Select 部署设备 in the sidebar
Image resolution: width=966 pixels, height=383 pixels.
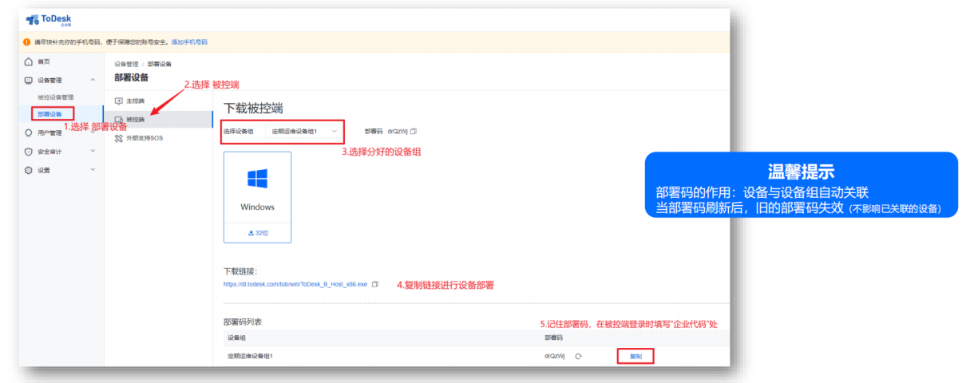tap(49, 114)
